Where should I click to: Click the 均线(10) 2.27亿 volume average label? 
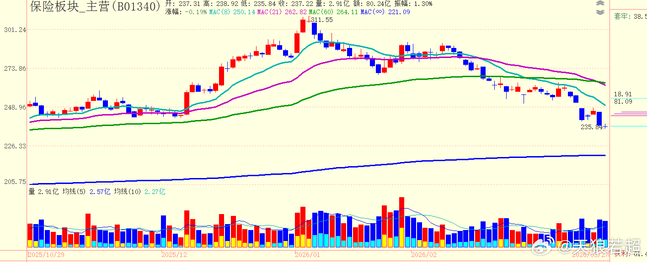click(x=140, y=192)
